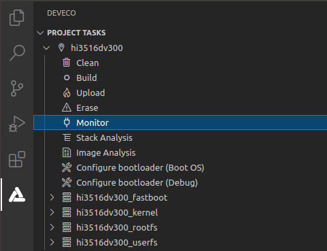Click the flame icon beside Upload
327x251 pixels.
[x=67, y=93]
